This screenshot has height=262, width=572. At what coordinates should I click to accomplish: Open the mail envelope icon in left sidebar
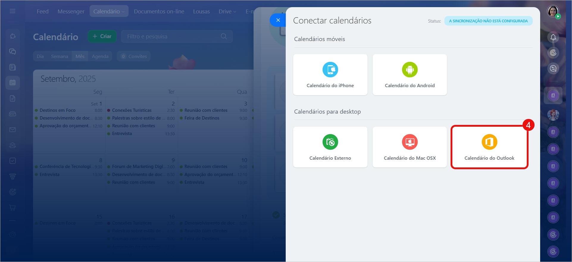(12, 130)
